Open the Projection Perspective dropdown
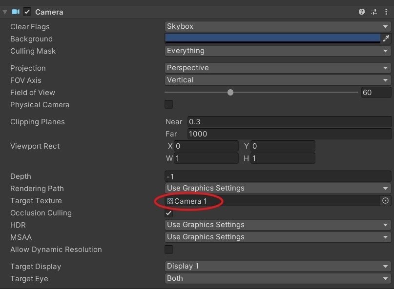 click(278, 68)
